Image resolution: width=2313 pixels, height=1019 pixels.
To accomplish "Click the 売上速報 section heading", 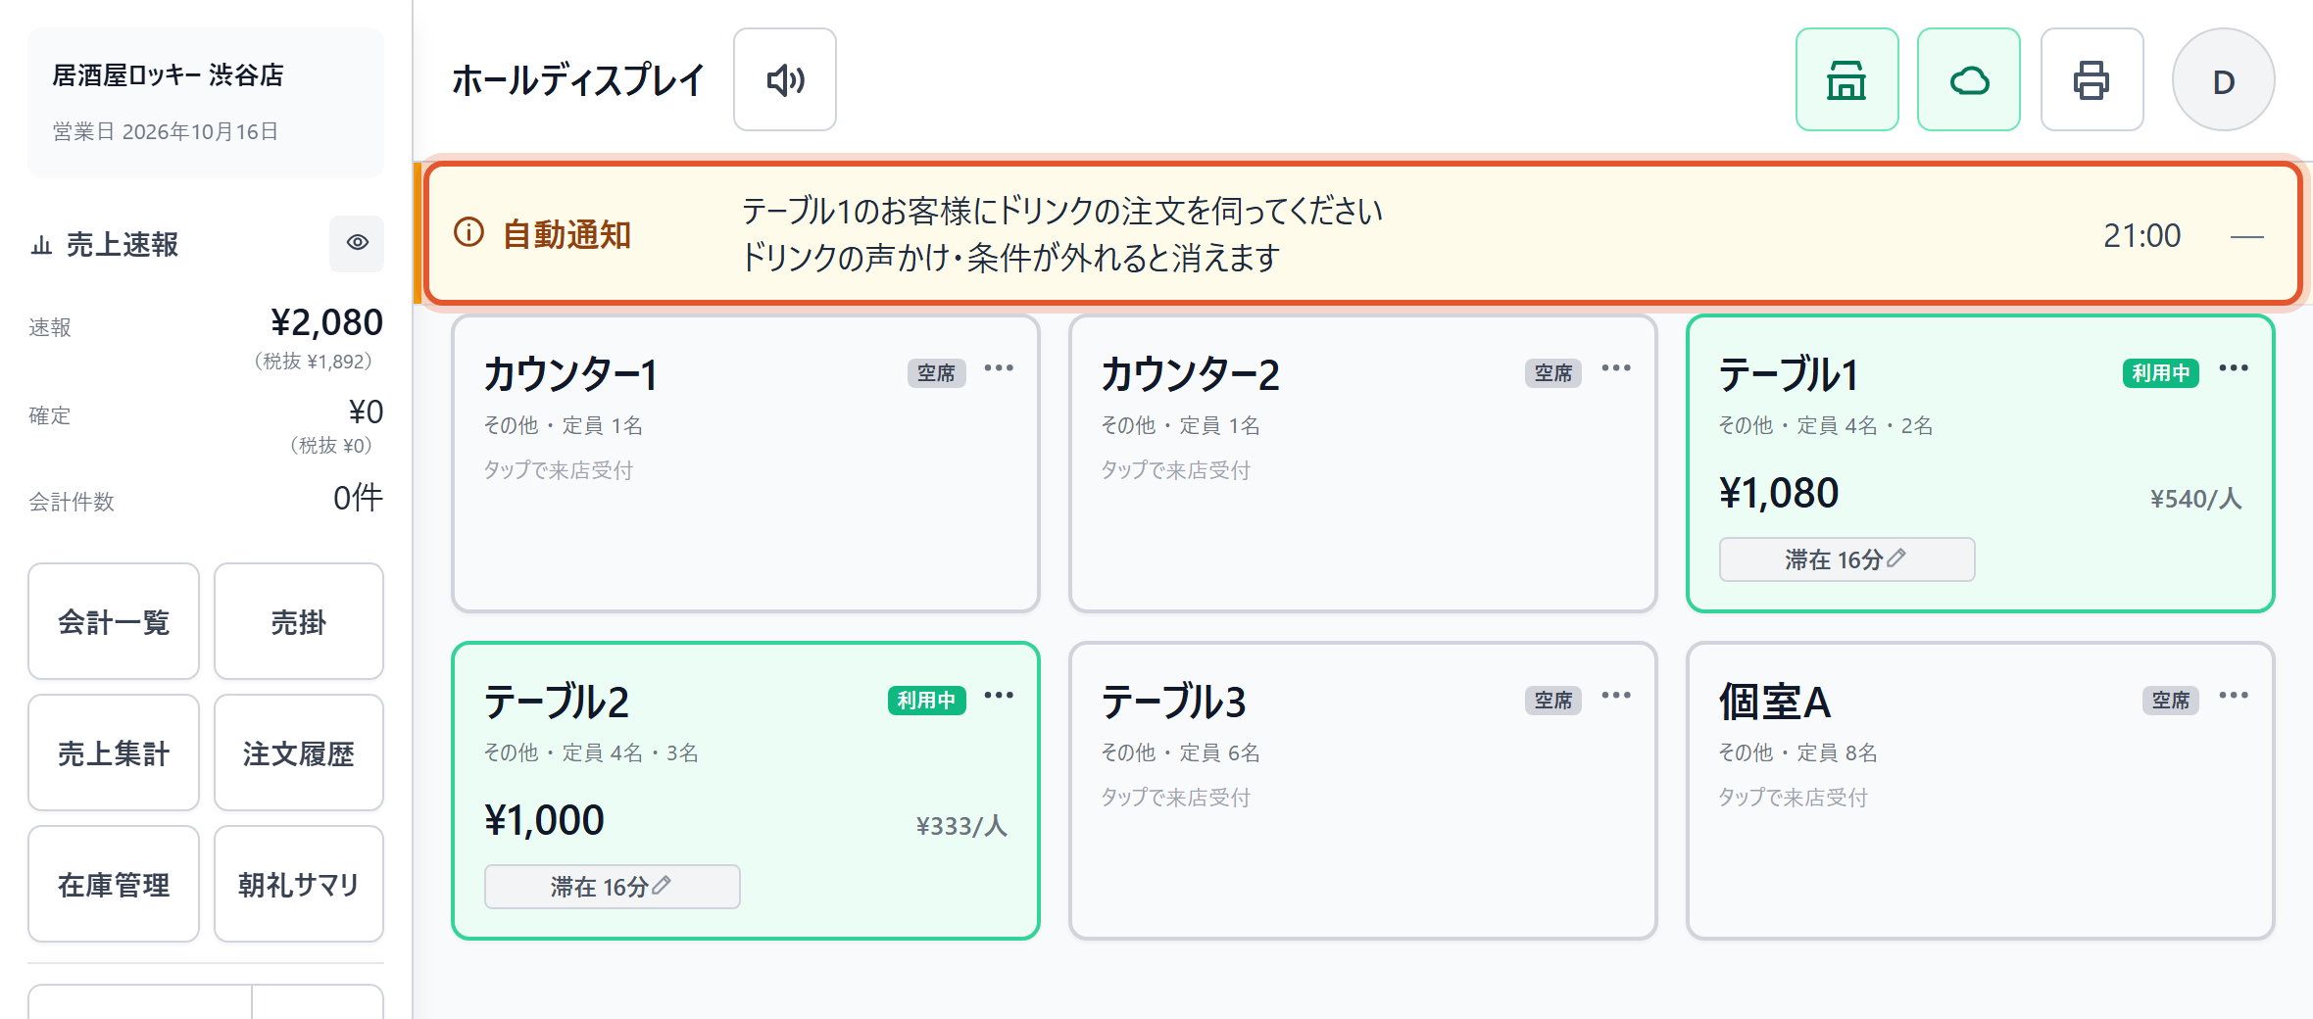I will coord(122,244).
